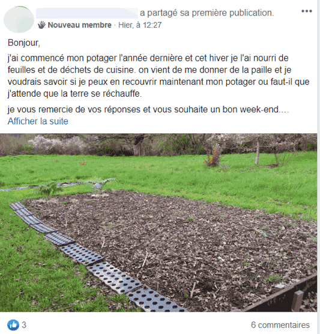Open the Hier, à 12:27 timestamp
320x334 pixels.
coord(140,25)
